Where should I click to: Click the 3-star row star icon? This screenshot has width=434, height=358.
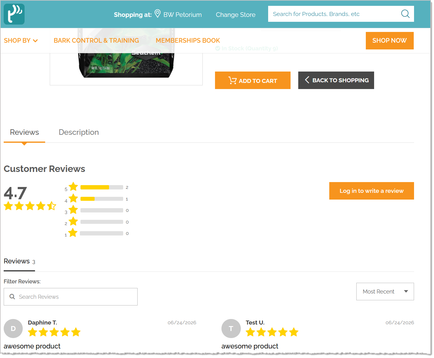73,210
